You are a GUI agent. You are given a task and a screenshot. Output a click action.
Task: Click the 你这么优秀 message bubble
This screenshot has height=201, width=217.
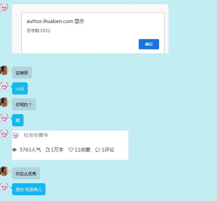pos(26,173)
